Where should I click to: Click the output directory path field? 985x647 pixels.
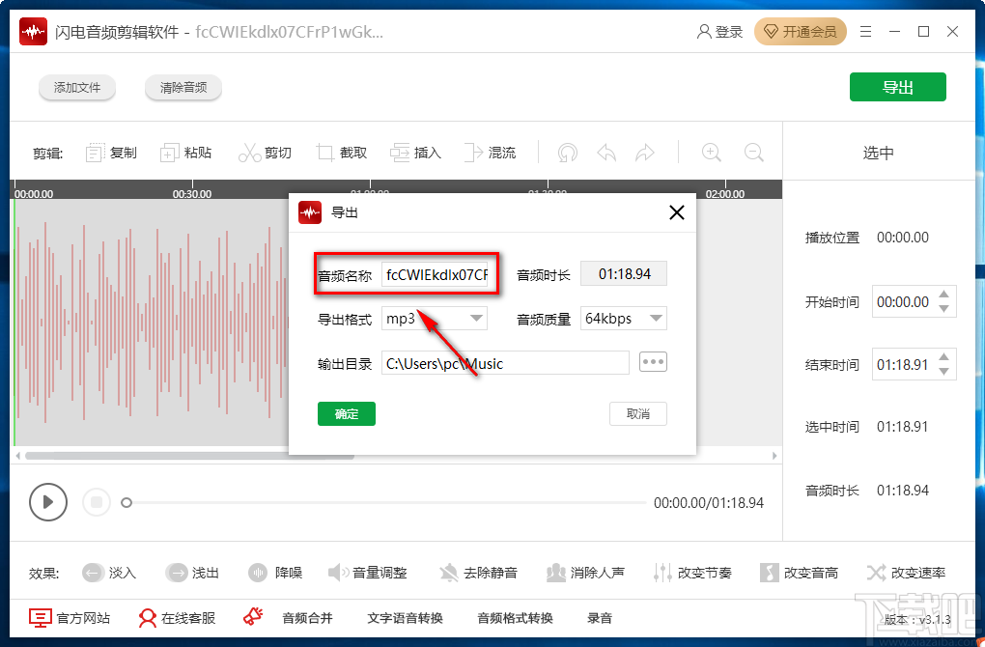(x=505, y=363)
